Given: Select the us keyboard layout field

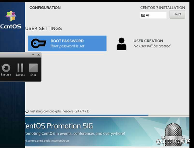Looking at the screenshot, I should point(153,15).
